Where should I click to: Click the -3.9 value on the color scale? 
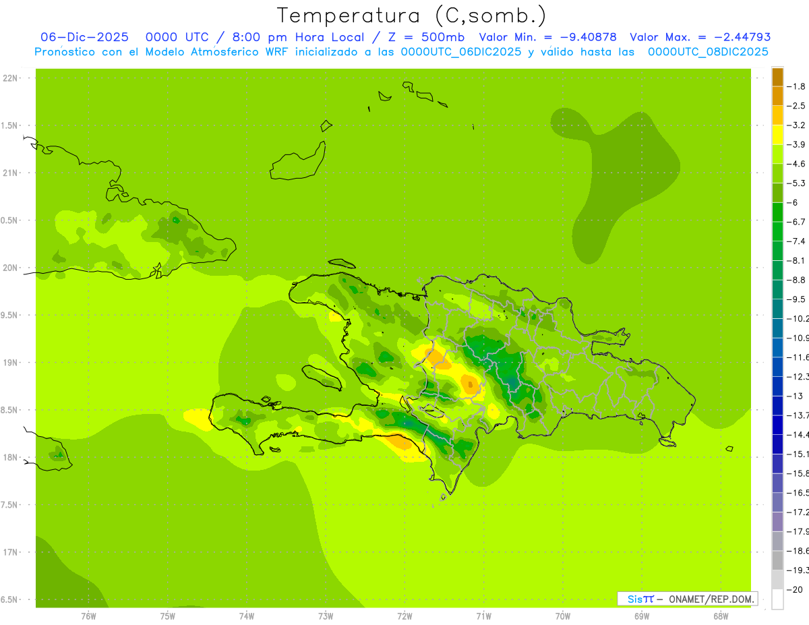point(797,144)
